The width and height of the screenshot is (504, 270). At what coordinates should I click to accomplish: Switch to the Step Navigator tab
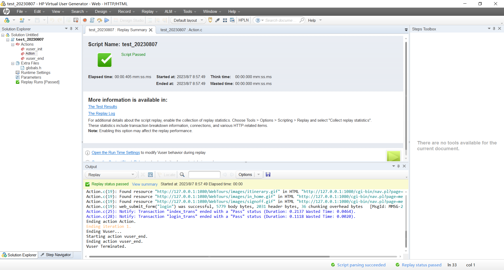click(56, 255)
